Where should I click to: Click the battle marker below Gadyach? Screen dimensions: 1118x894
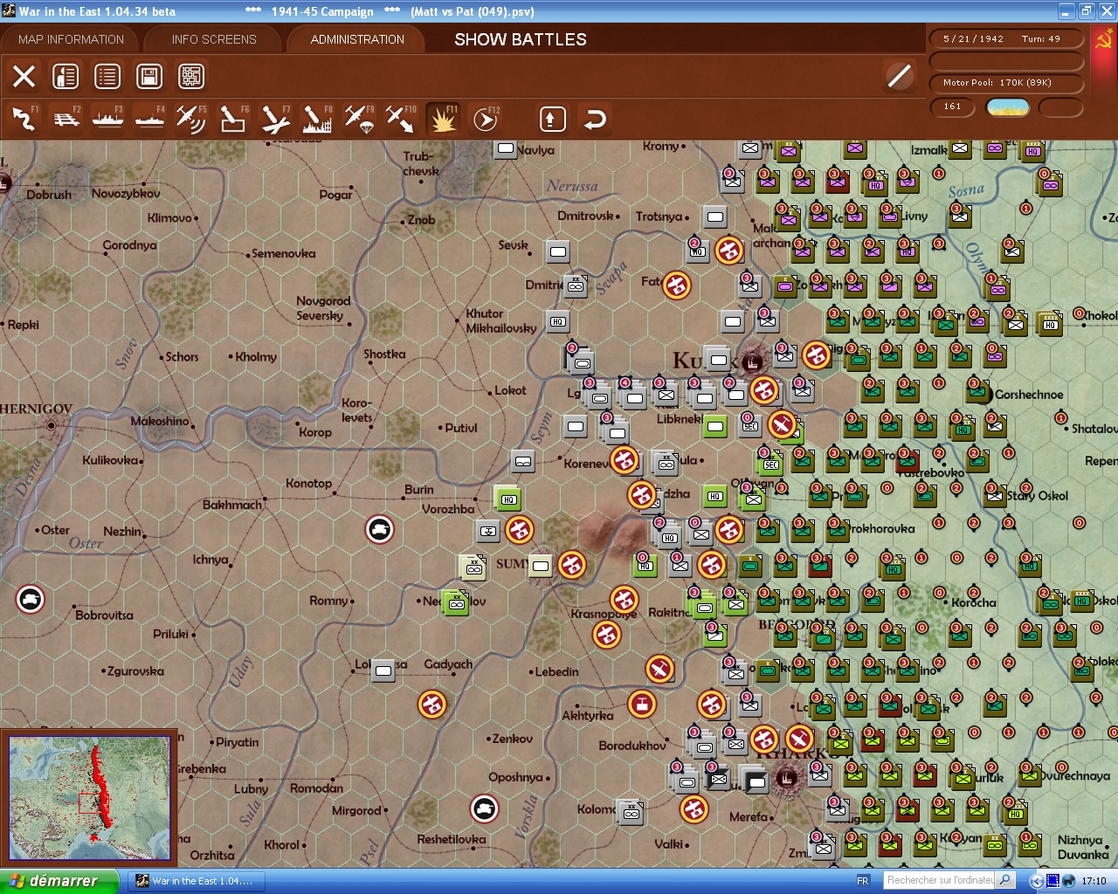point(432,705)
